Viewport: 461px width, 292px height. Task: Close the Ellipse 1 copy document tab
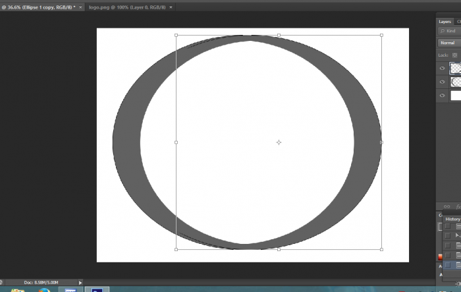[x=80, y=7]
